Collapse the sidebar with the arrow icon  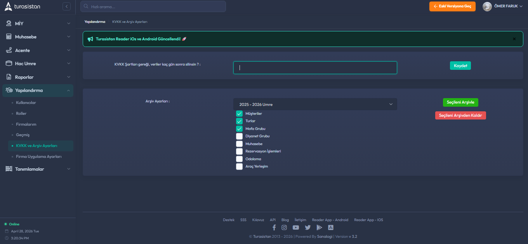point(66,6)
